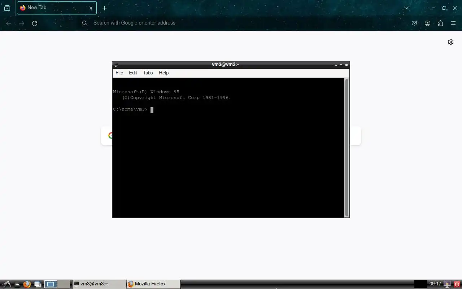Activate vm3@vm3:~ taskbar button

point(99,284)
